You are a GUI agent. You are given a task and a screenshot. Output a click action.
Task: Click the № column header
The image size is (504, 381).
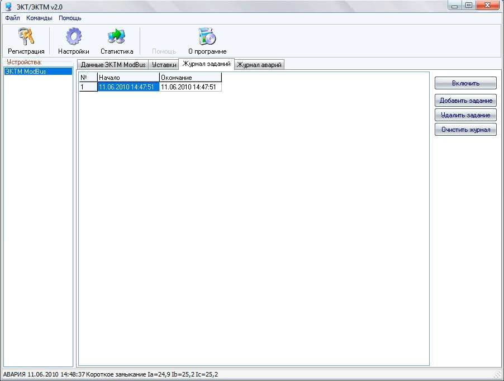pyautogui.click(x=88, y=78)
